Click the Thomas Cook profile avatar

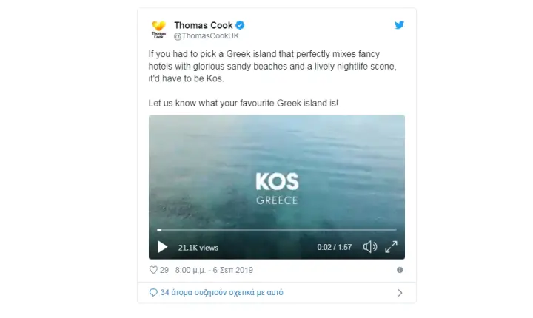(x=158, y=30)
